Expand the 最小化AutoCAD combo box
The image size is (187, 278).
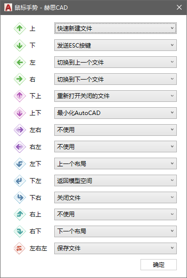click(x=115, y=113)
